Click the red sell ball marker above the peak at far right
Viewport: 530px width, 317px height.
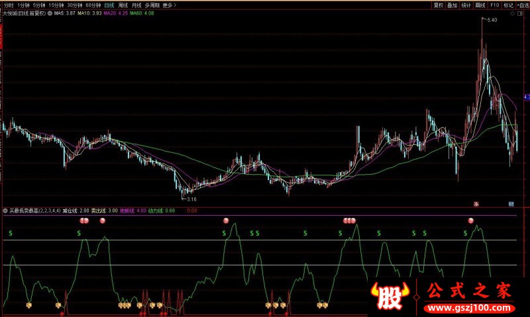[471, 220]
